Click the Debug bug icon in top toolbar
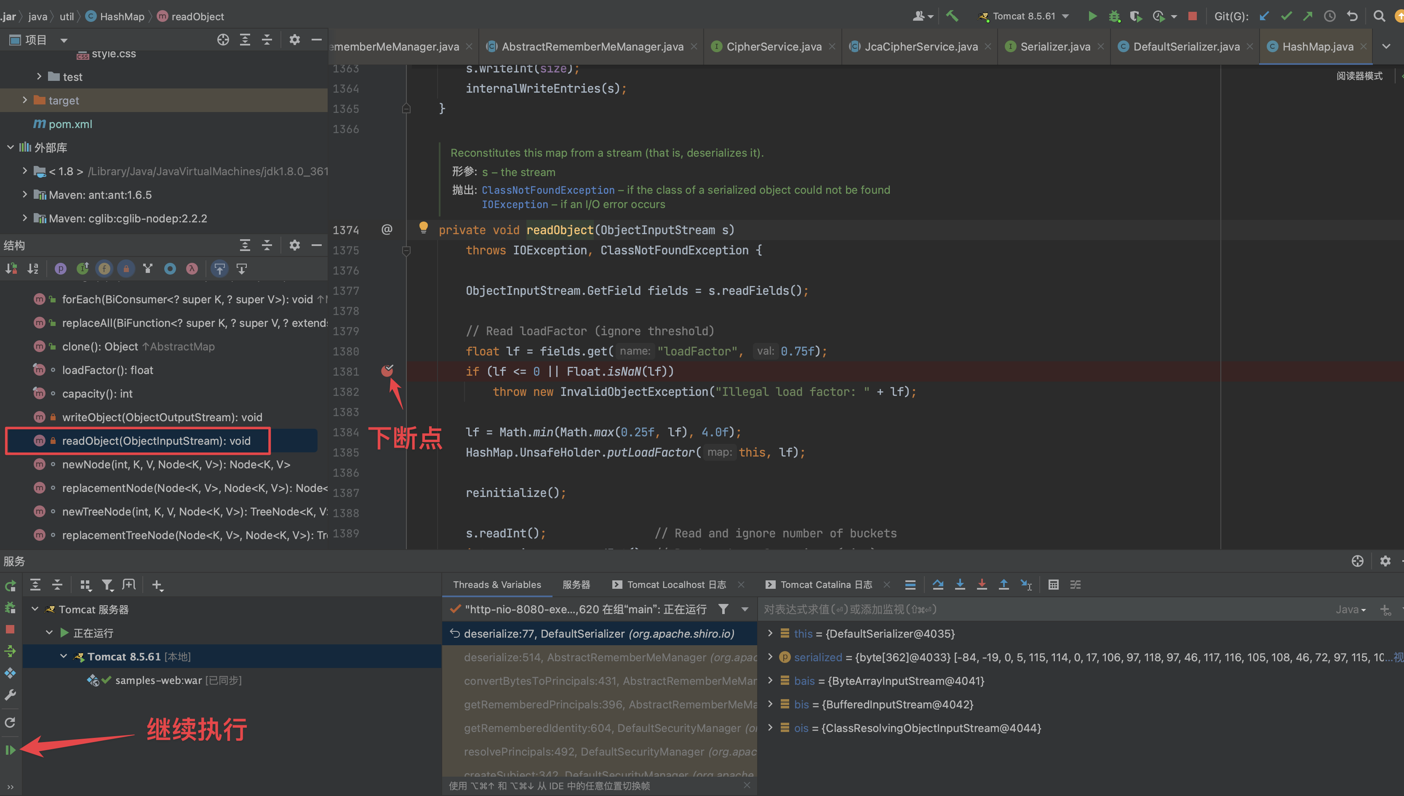The height and width of the screenshot is (796, 1404). click(x=1114, y=16)
